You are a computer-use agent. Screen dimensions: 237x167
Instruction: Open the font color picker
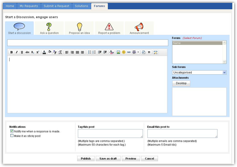(x=44, y=52)
